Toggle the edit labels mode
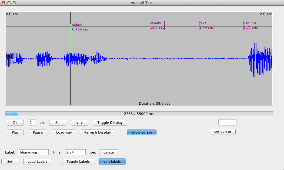 (112, 161)
